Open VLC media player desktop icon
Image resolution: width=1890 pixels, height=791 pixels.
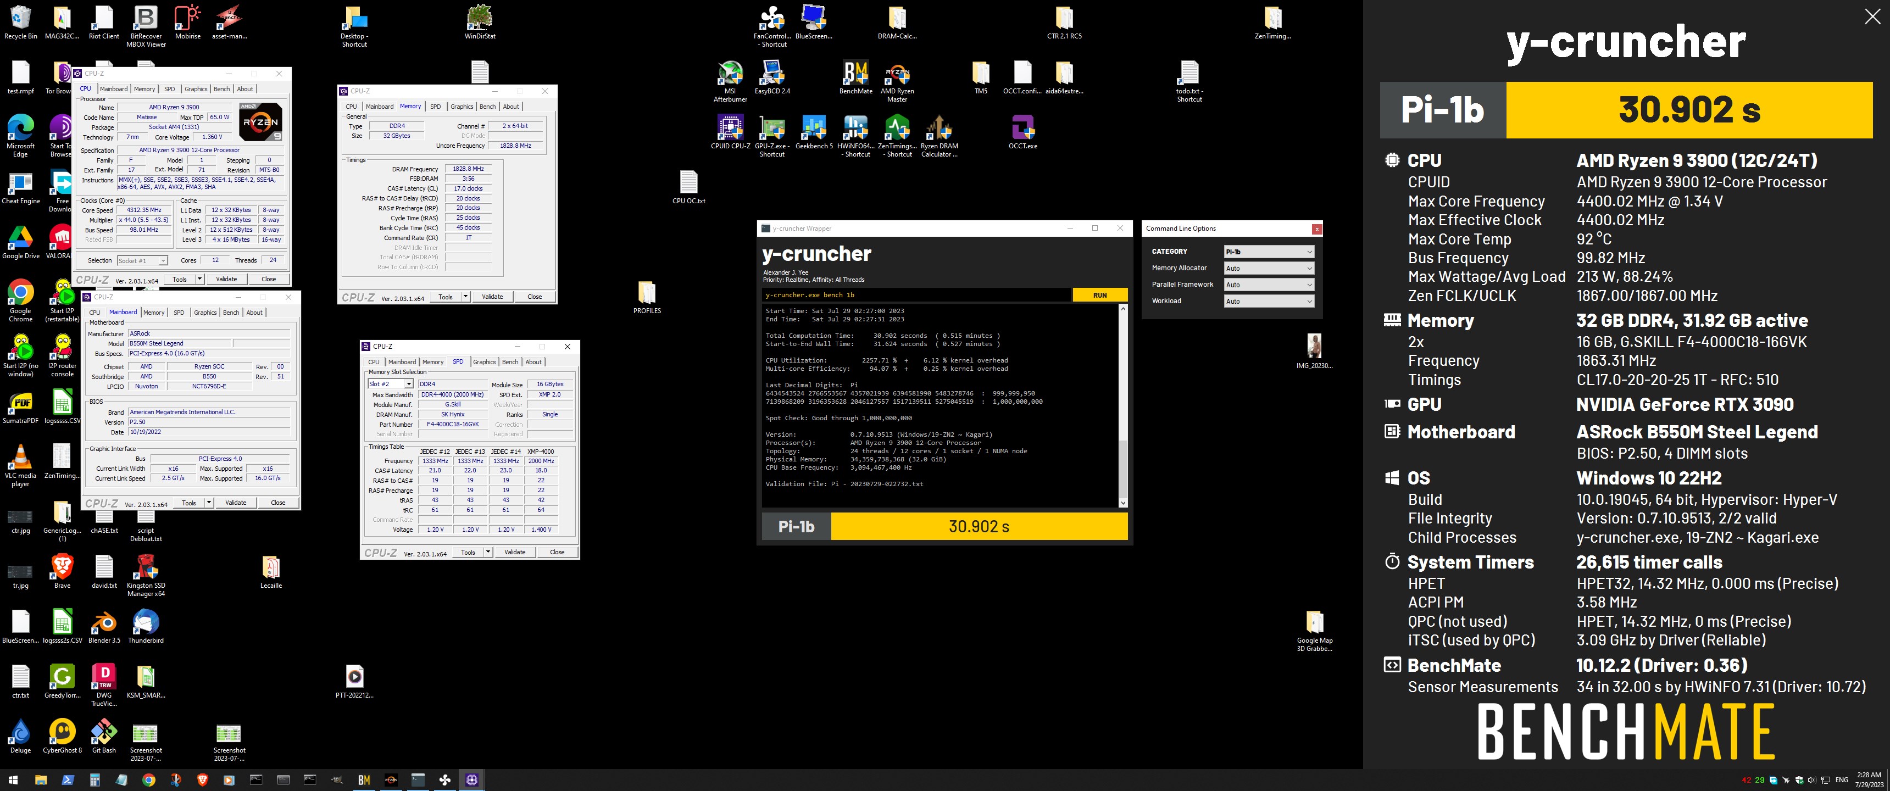(20, 465)
